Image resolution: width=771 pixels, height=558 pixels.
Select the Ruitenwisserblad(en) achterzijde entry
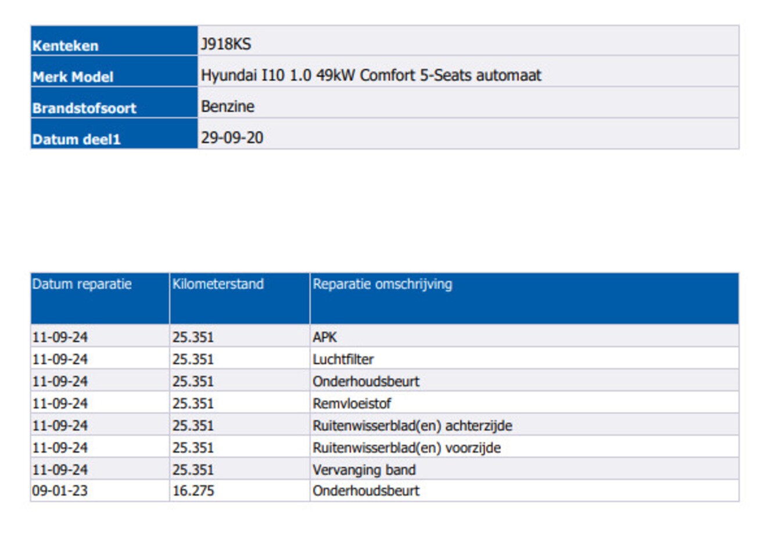(412, 426)
